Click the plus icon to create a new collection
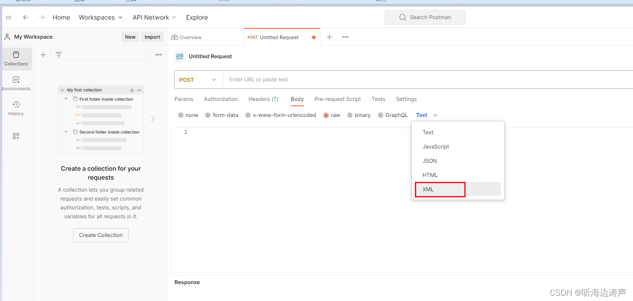Screen dimensions: 633x301 pyautogui.click(x=43, y=54)
